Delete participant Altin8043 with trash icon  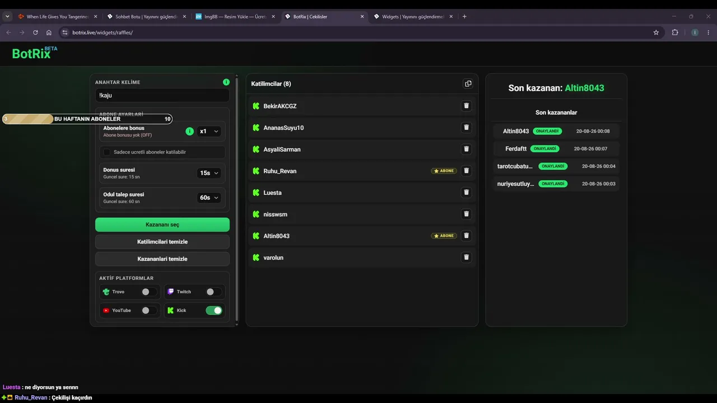click(466, 236)
